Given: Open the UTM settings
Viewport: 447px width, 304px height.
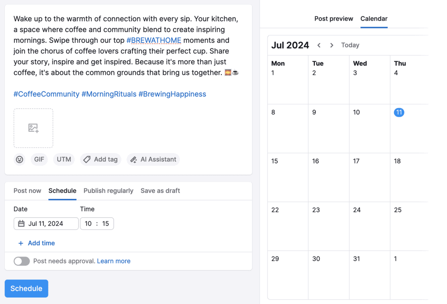Looking at the screenshot, I should coord(64,159).
